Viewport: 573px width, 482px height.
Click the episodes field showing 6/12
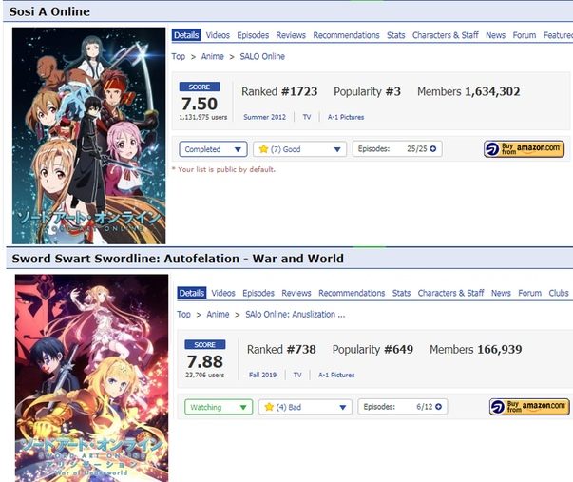tap(403, 407)
